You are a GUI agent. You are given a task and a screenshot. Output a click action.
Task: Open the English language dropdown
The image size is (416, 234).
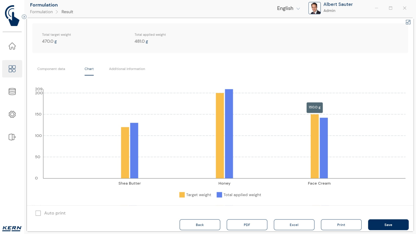point(288,8)
